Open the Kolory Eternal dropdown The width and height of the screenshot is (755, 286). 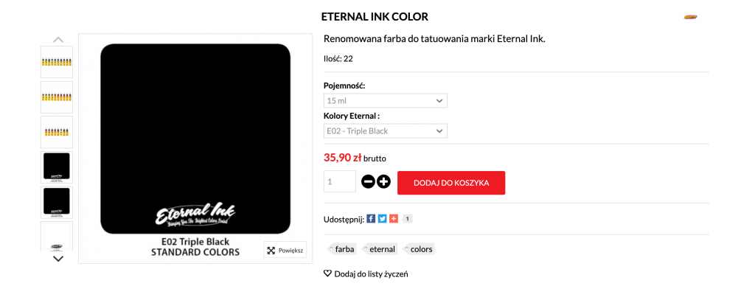click(385, 131)
